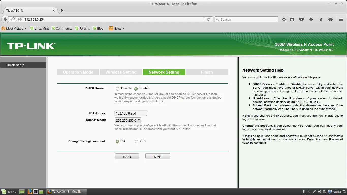Click the Next button
The width and height of the screenshot is (347, 195).
[x=158, y=156]
